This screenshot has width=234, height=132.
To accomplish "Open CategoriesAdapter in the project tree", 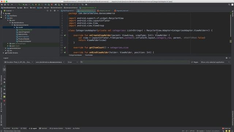I will coord(24,30).
